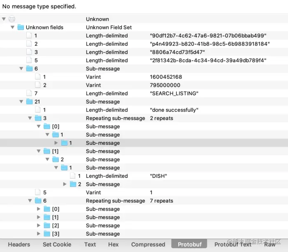Screen dimensions: 288x252
Task: Click the folder icon for the 7-repeats field
Action: tap(38, 201)
